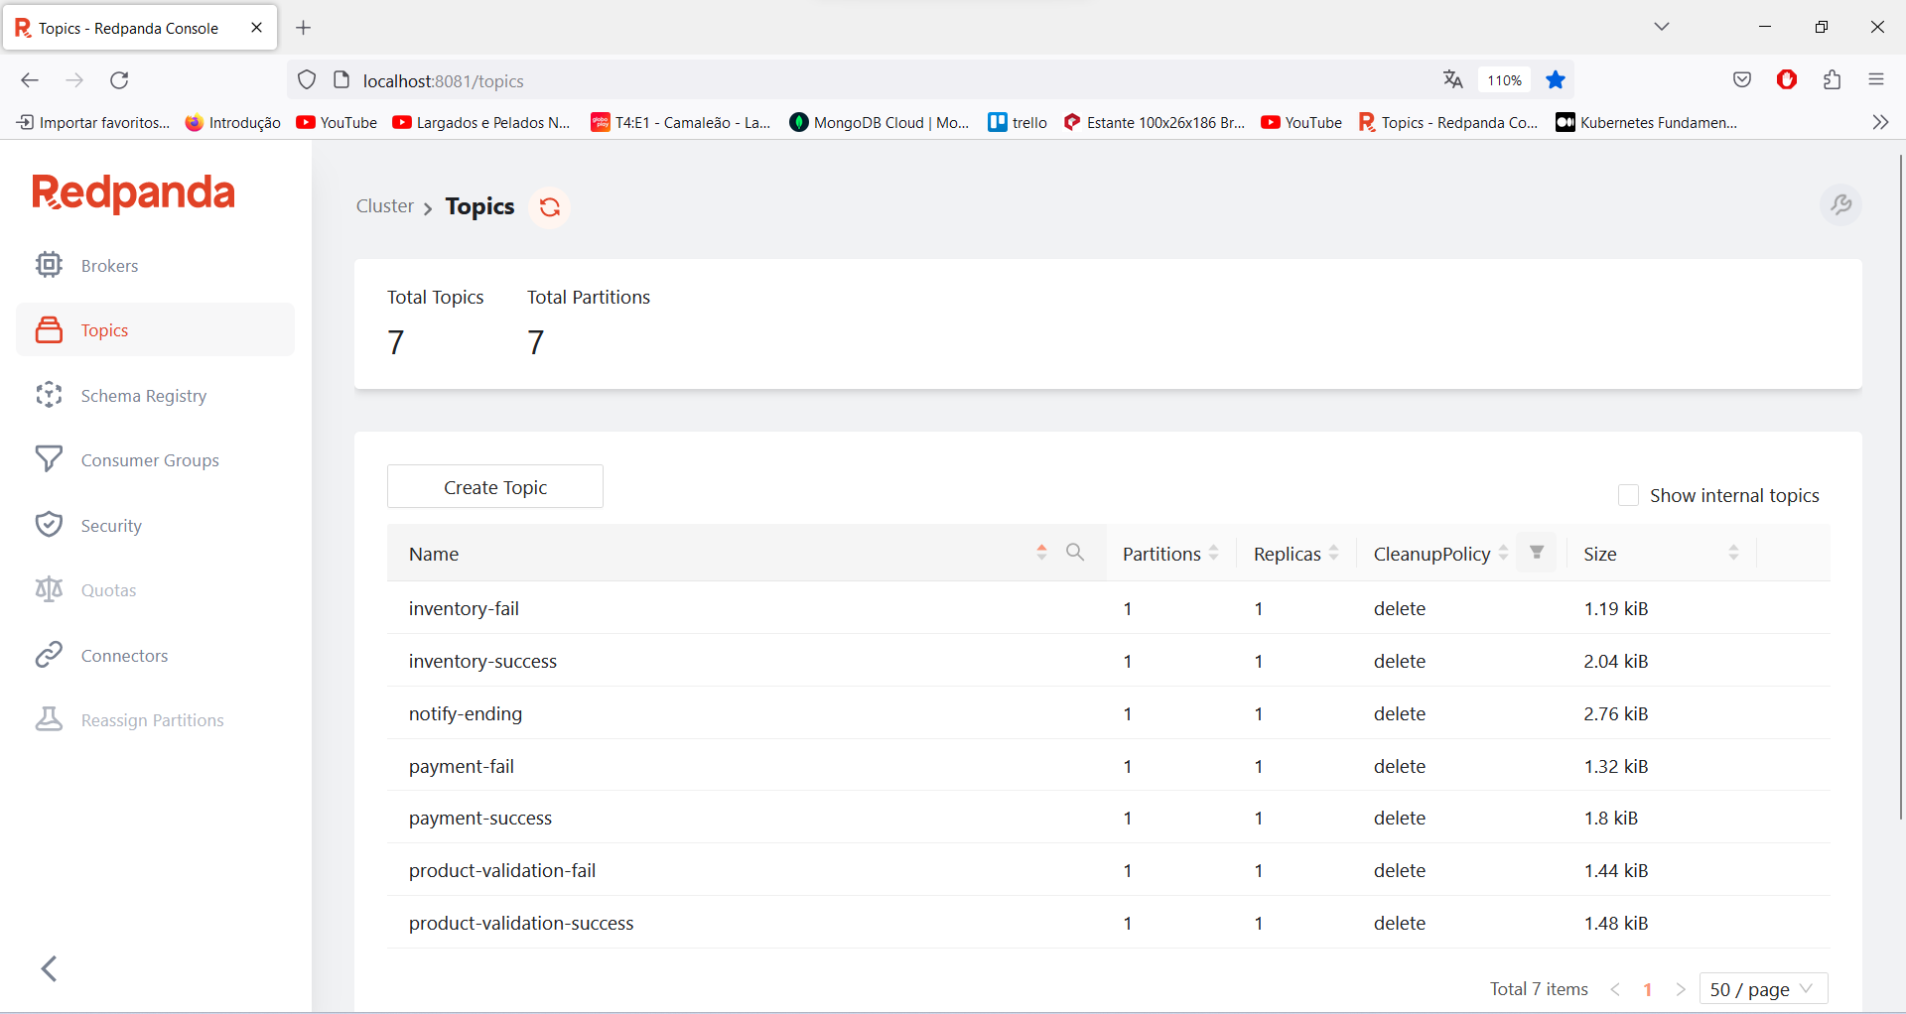Sort the table by Replicas
This screenshot has width=1906, height=1014.
click(1333, 554)
